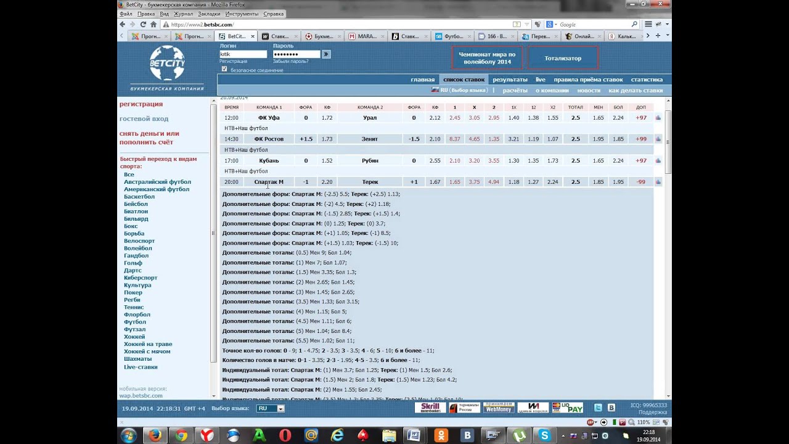Click the wap.betsbc.com mobile version link
The height and width of the screenshot is (444, 789).
click(x=141, y=396)
